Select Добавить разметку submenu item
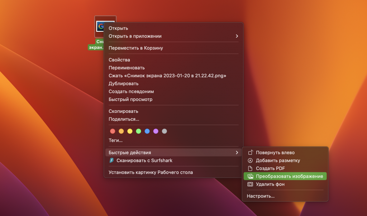Screen dimensions: 367x216 285,160
